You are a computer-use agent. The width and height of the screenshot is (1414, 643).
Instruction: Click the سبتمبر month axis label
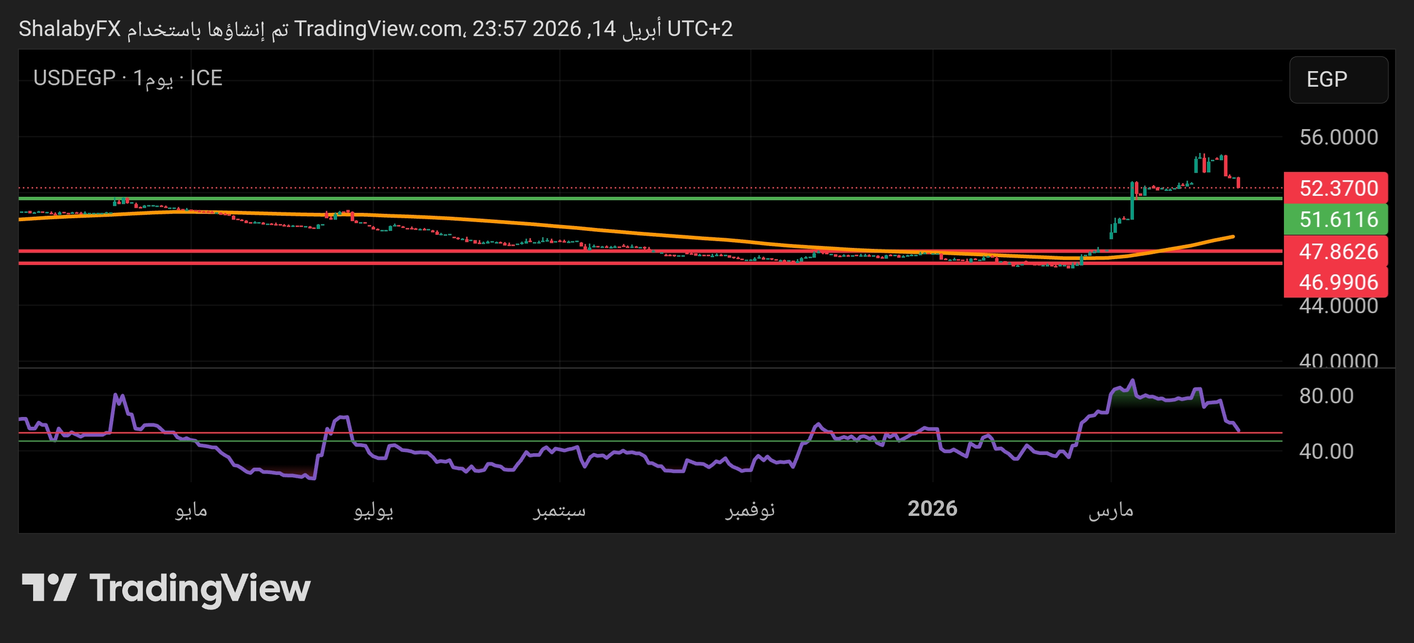559,510
